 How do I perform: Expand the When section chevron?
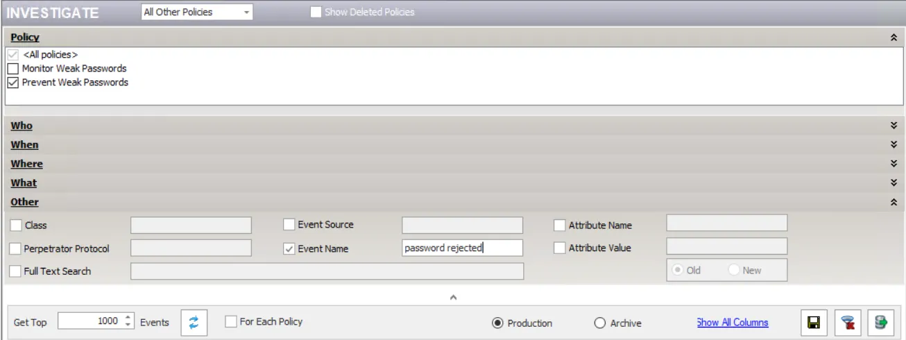tap(894, 145)
